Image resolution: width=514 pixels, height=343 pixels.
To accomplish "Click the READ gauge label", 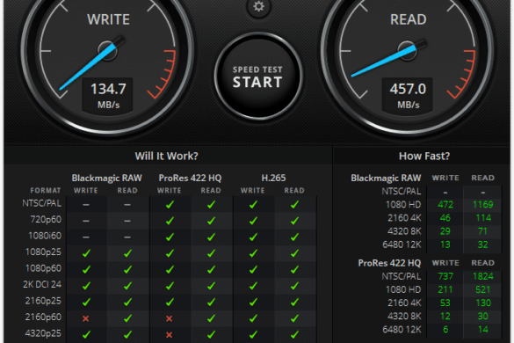I will pos(408,19).
